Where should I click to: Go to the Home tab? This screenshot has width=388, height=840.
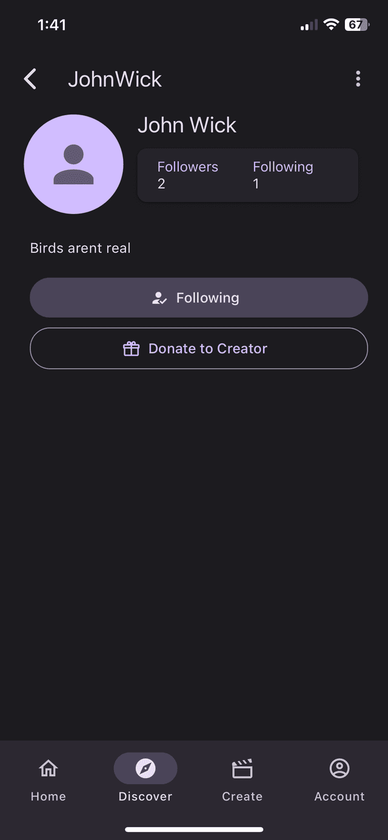pos(48,780)
